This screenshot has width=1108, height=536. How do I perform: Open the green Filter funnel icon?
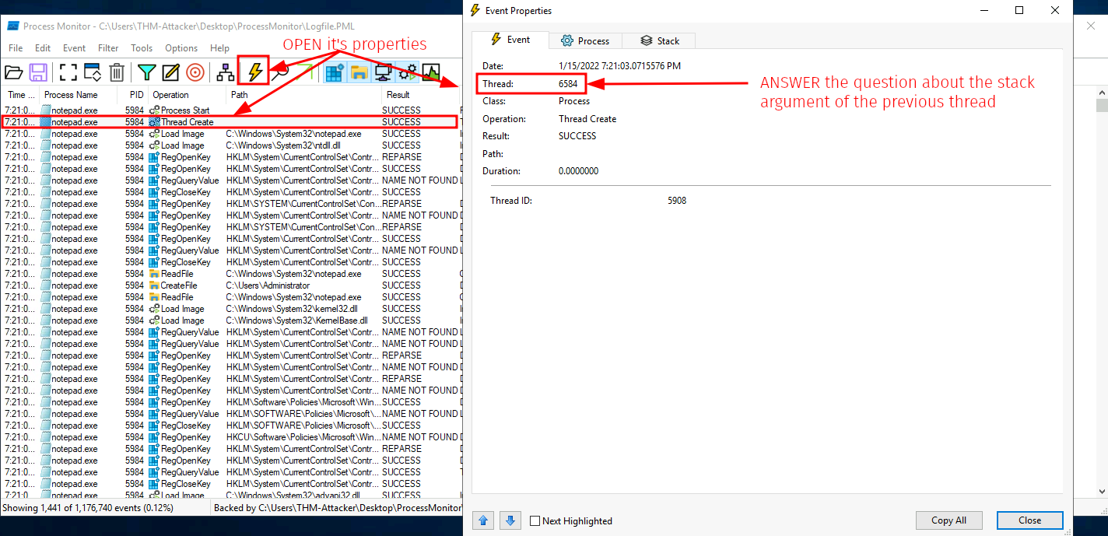(x=147, y=73)
